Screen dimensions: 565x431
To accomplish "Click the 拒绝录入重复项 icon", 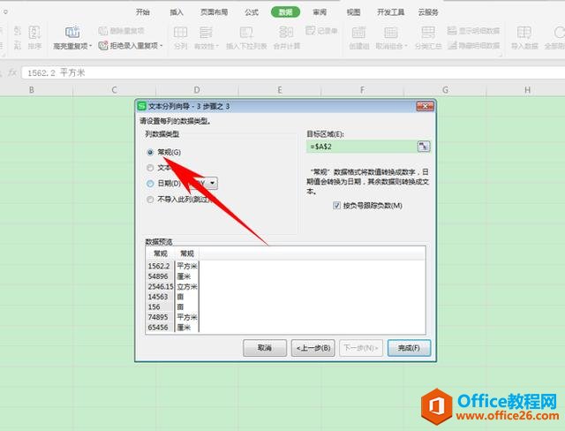I will click(103, 45).
